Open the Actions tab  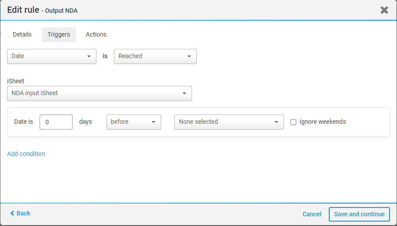96,34
